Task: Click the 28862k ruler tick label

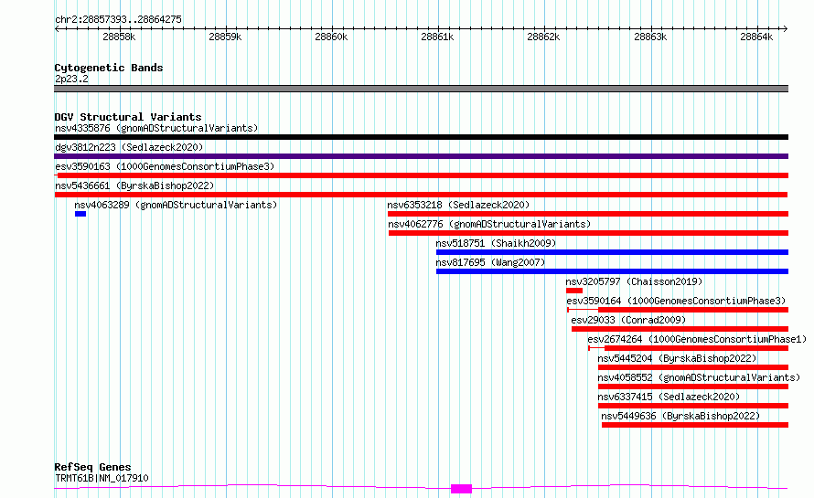Action: (x=543, y=37)
